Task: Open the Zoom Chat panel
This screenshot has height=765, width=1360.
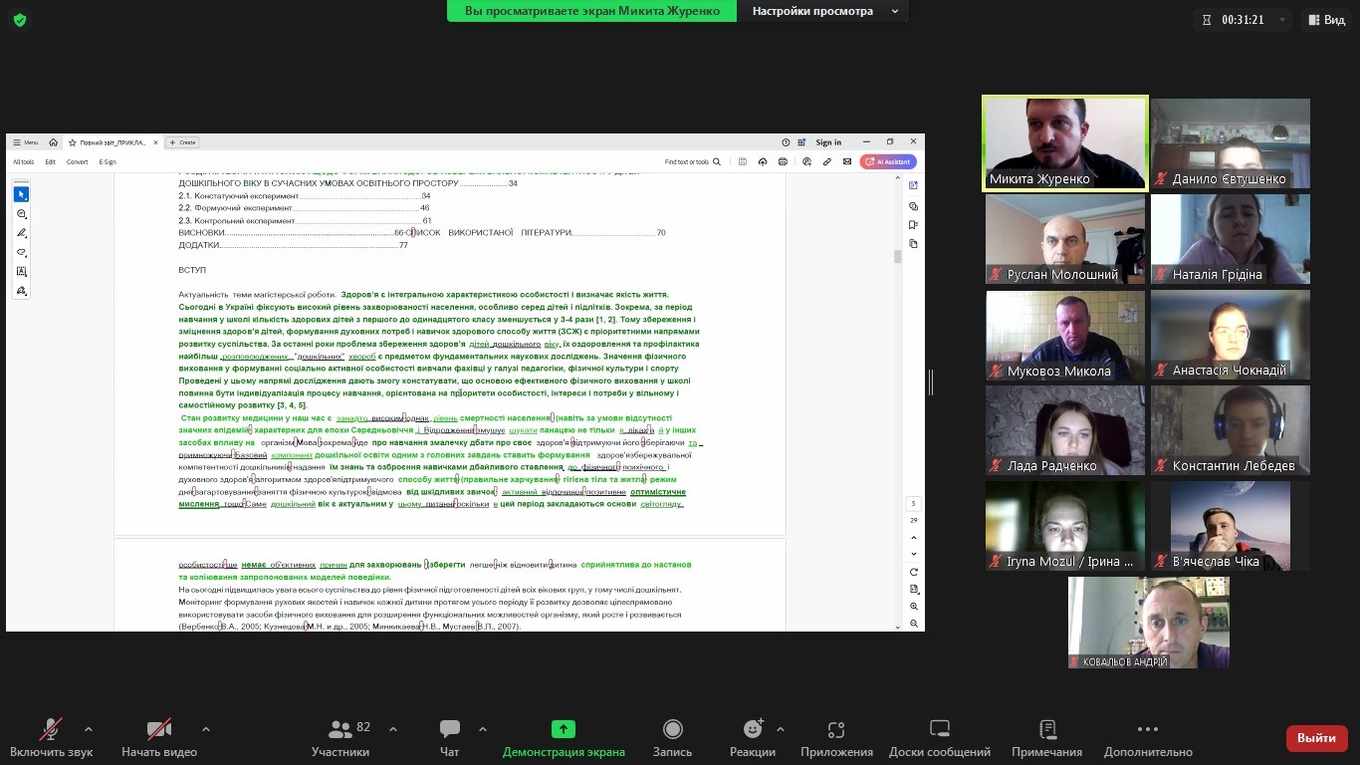Action: click(450, 737)
